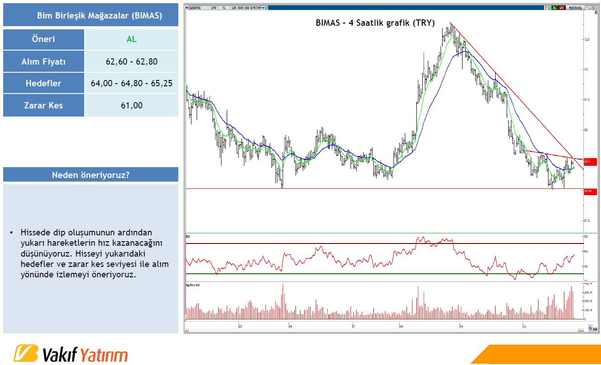Click the Matriks M icon in chart toolbar
Screen dimensions: 601x365
click(x=187, y=8)
